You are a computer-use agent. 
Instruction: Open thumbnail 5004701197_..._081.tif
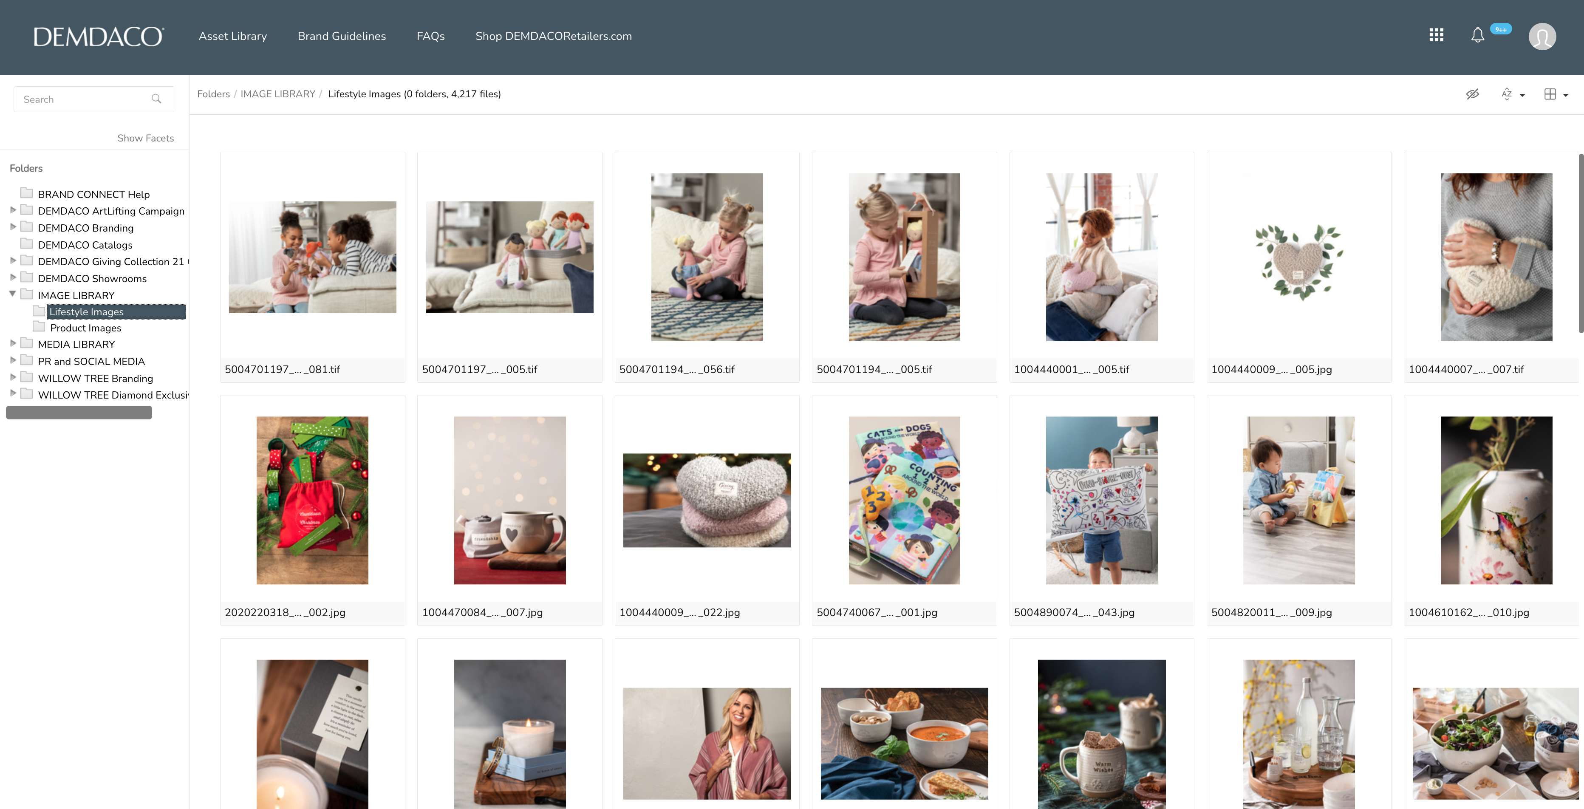[x=312, y=257]
